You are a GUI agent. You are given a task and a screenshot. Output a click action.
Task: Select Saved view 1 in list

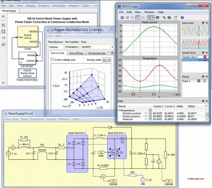pos(194,57)
